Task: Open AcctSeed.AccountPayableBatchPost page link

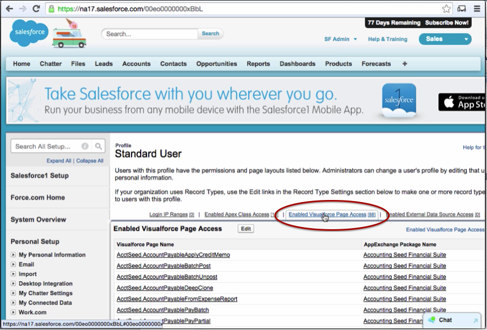Action: 163,266
